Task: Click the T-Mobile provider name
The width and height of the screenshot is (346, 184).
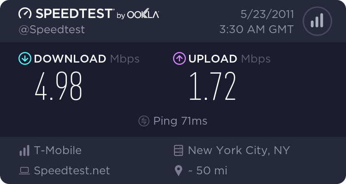Action: tap(58, 150)
